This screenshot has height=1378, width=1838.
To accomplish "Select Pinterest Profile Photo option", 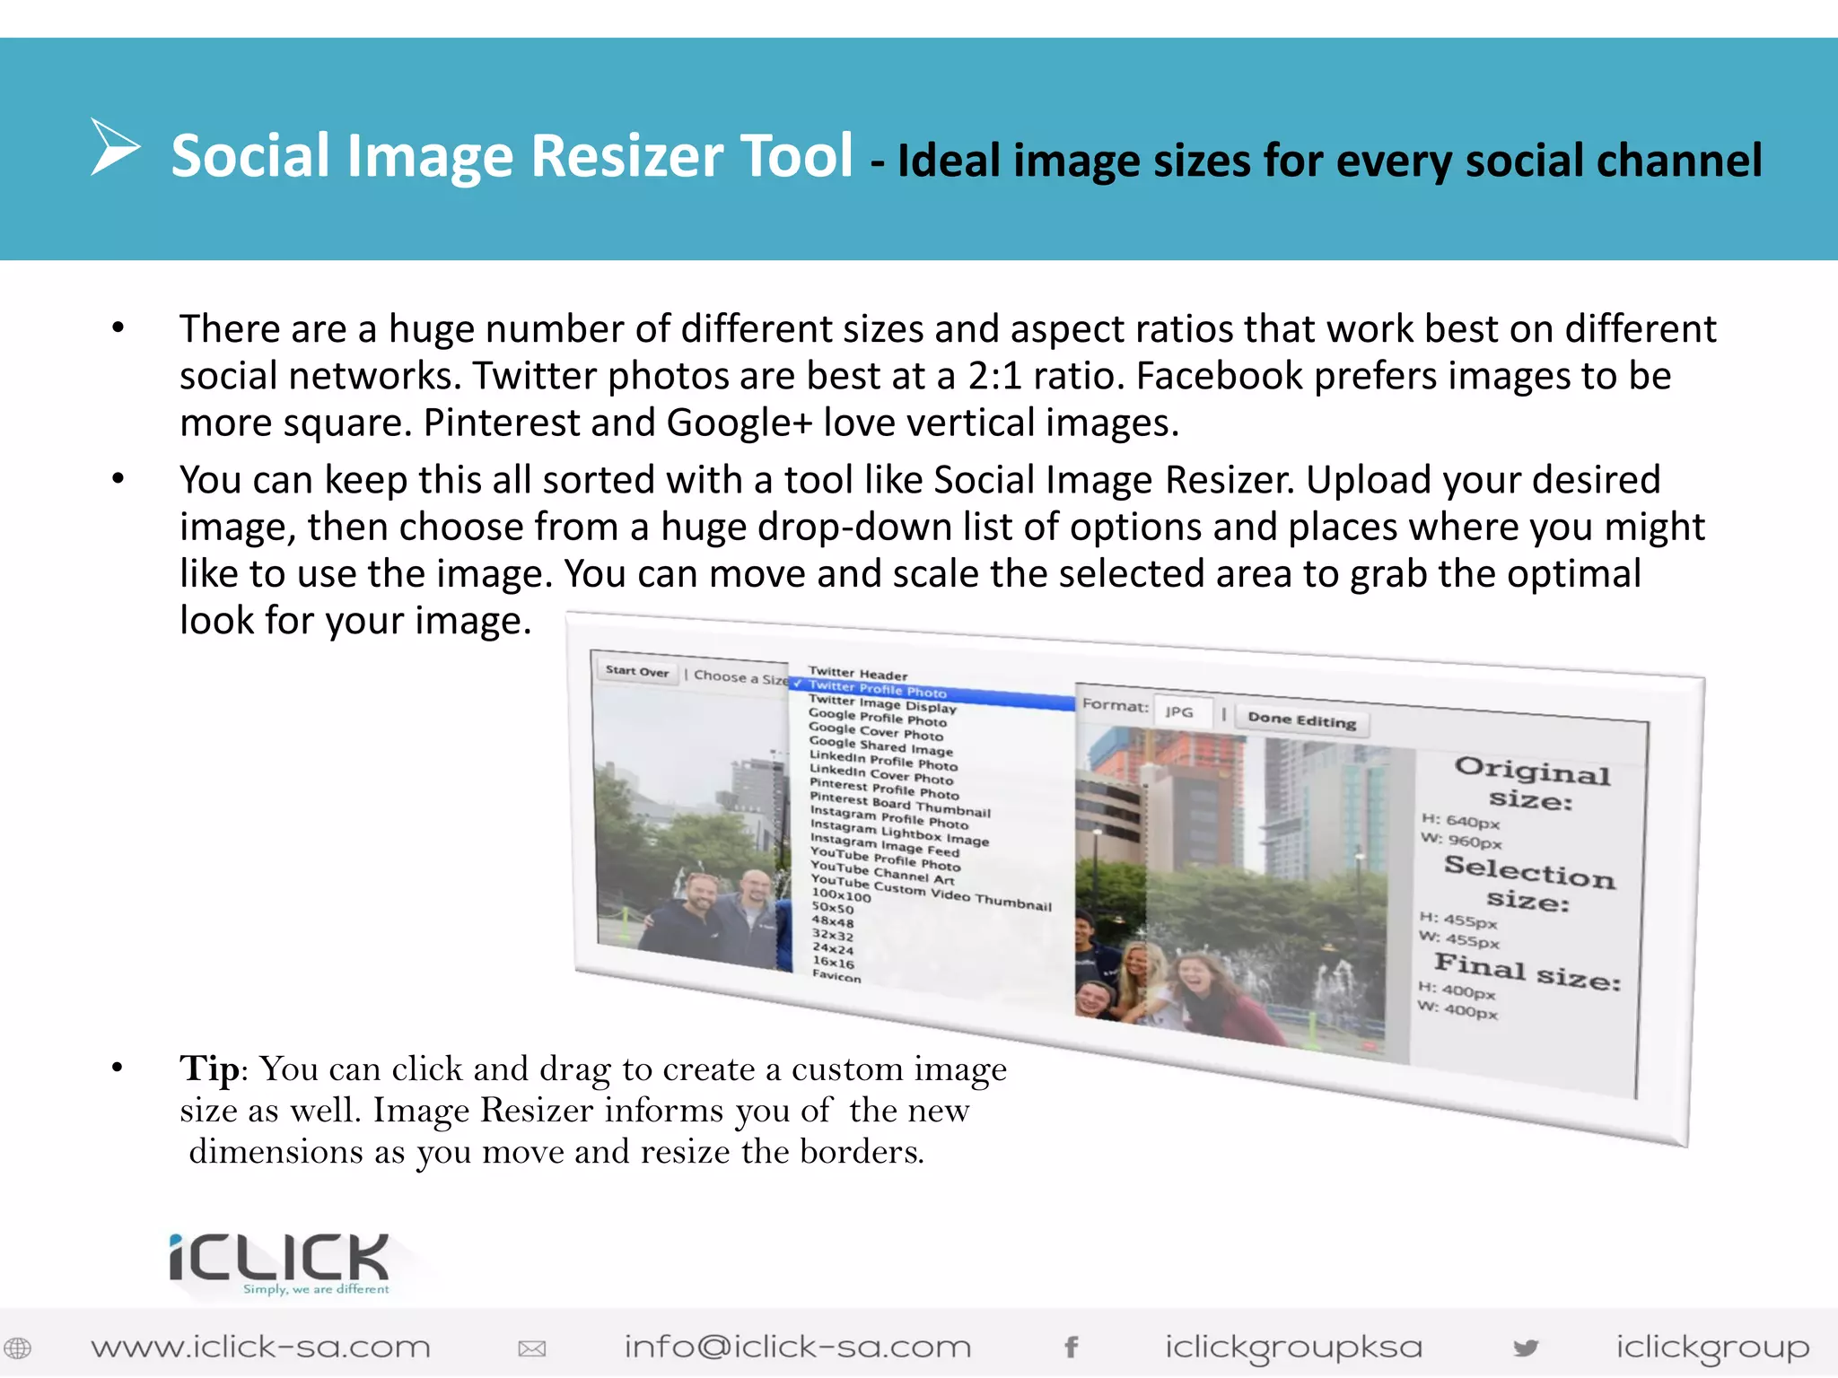I will click(x=884, y=789).
